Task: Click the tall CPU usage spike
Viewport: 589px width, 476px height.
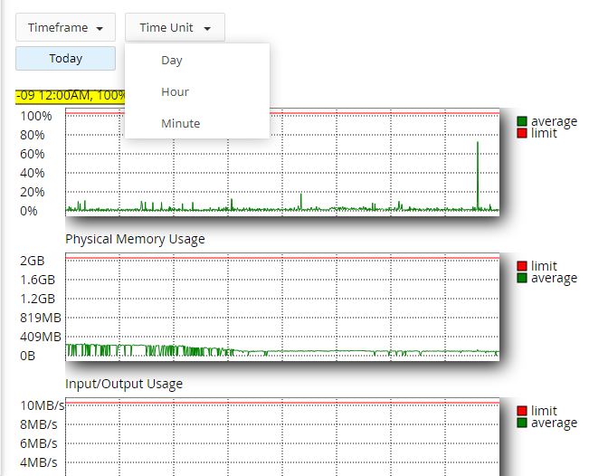Action: (x=478, y=175)
